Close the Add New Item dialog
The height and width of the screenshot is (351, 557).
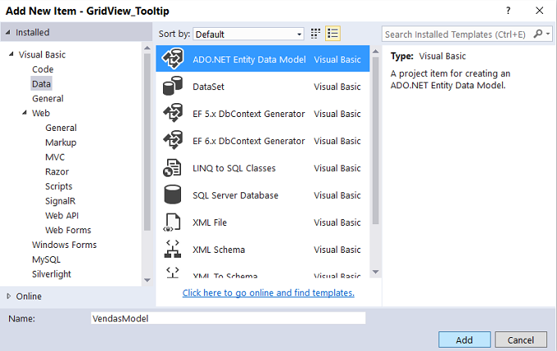click(540, 11)
